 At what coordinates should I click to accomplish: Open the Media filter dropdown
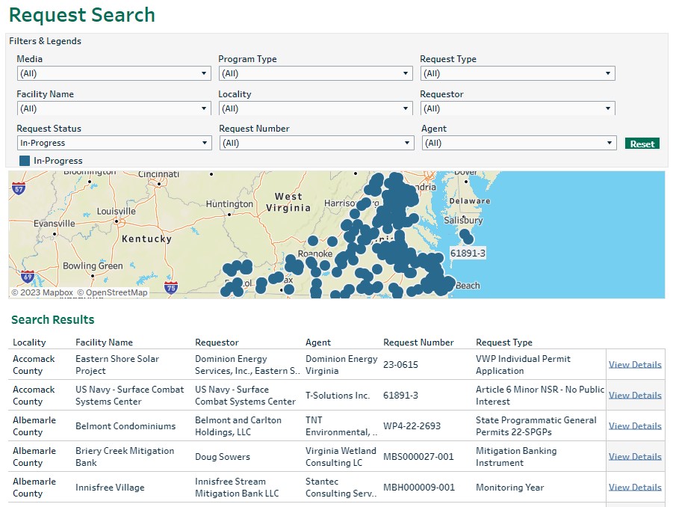[114, 73]
